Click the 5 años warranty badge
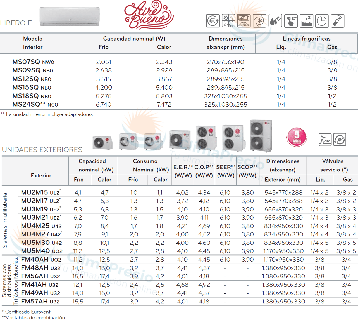 297,137
